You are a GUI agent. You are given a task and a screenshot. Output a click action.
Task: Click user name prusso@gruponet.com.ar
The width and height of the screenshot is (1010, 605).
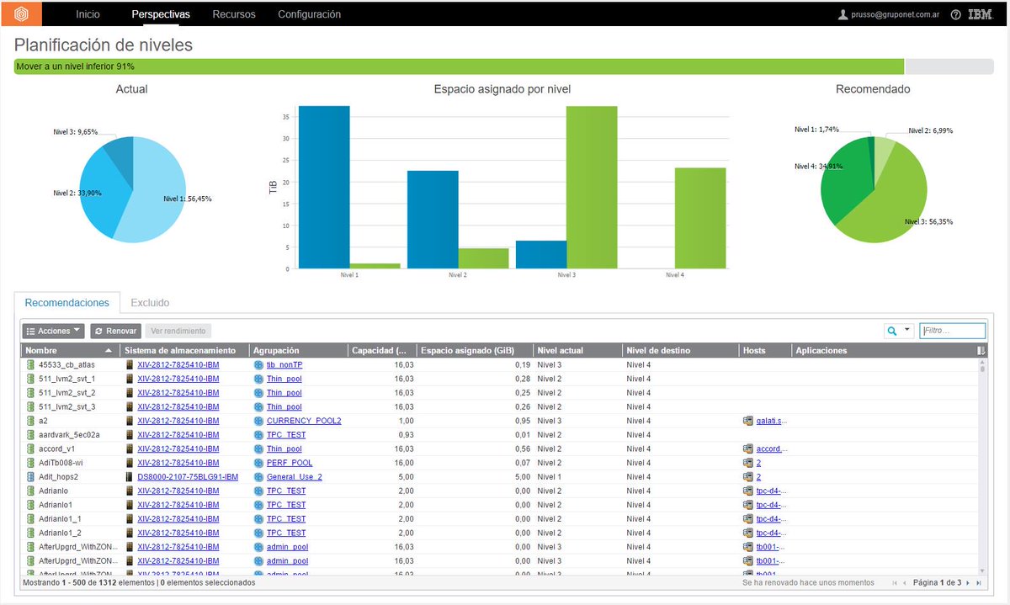point(895,14)
